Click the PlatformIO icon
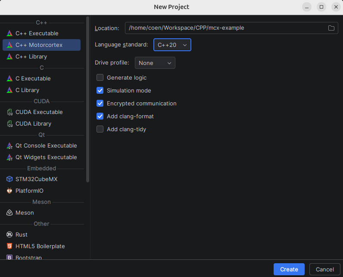 pos(9,191)
